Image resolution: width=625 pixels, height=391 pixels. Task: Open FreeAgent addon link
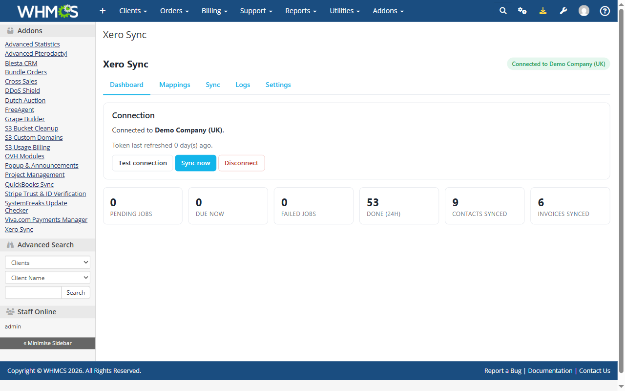tap(20, 109)
